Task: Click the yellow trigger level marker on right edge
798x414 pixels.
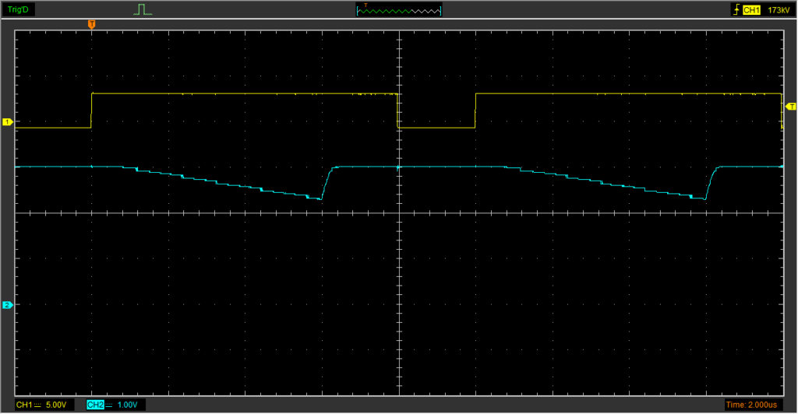Action: pos(790,106)
